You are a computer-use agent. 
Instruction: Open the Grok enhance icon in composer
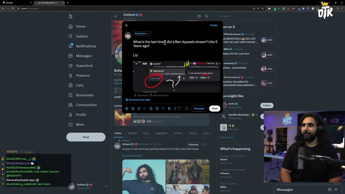[x=139, y=109]
